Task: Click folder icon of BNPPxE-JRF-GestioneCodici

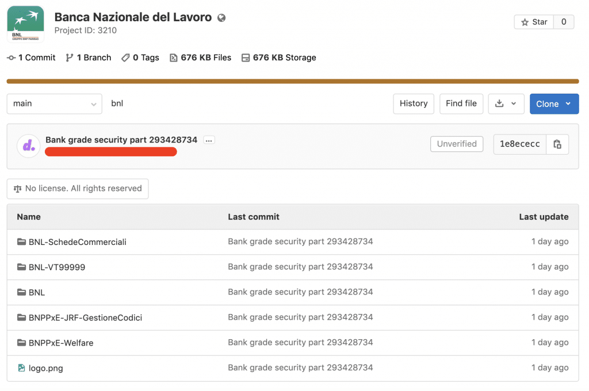Action: [x=21, y=317]
